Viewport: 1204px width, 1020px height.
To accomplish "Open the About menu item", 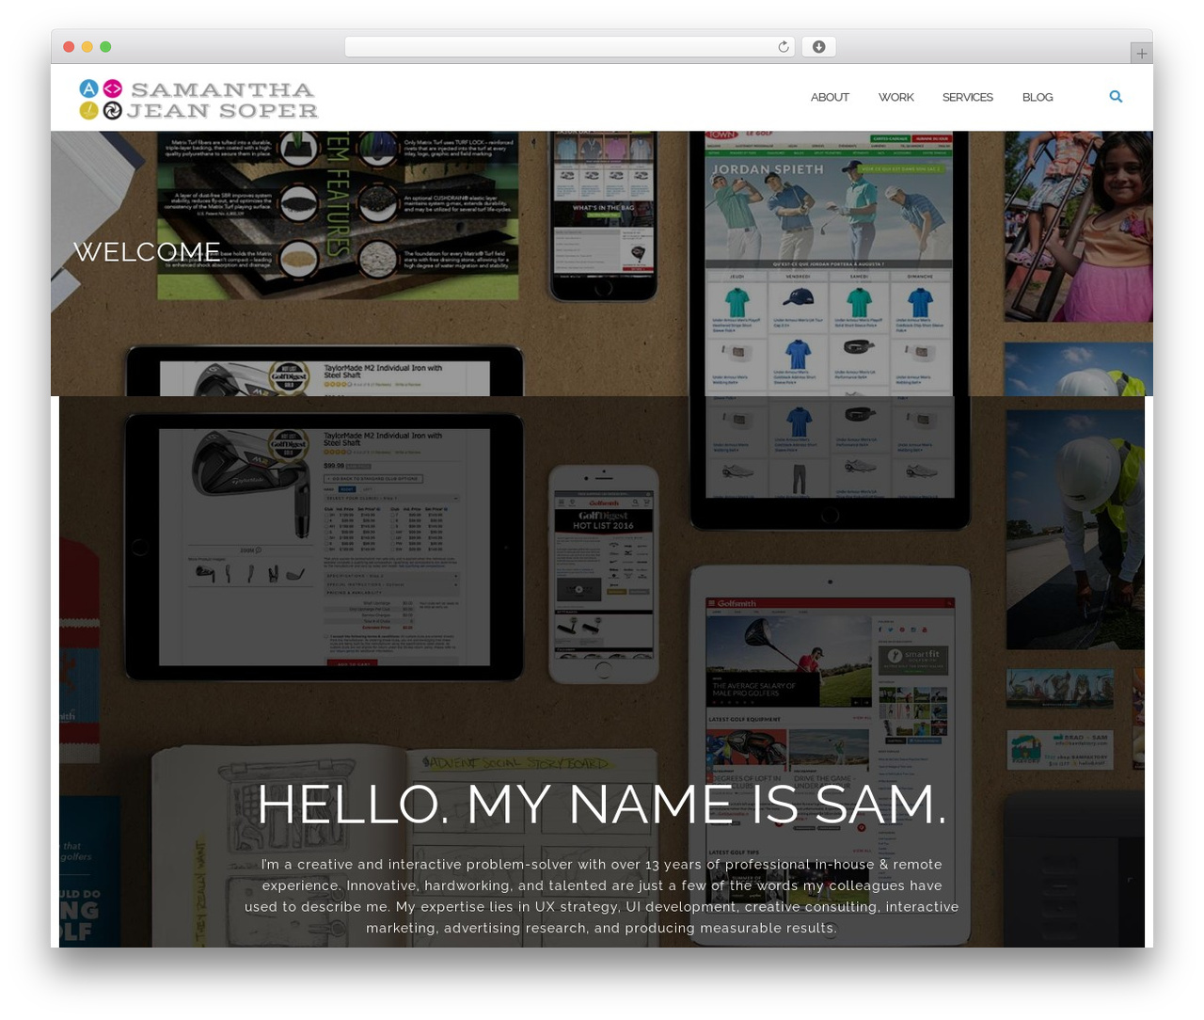I will click(830, 97).
